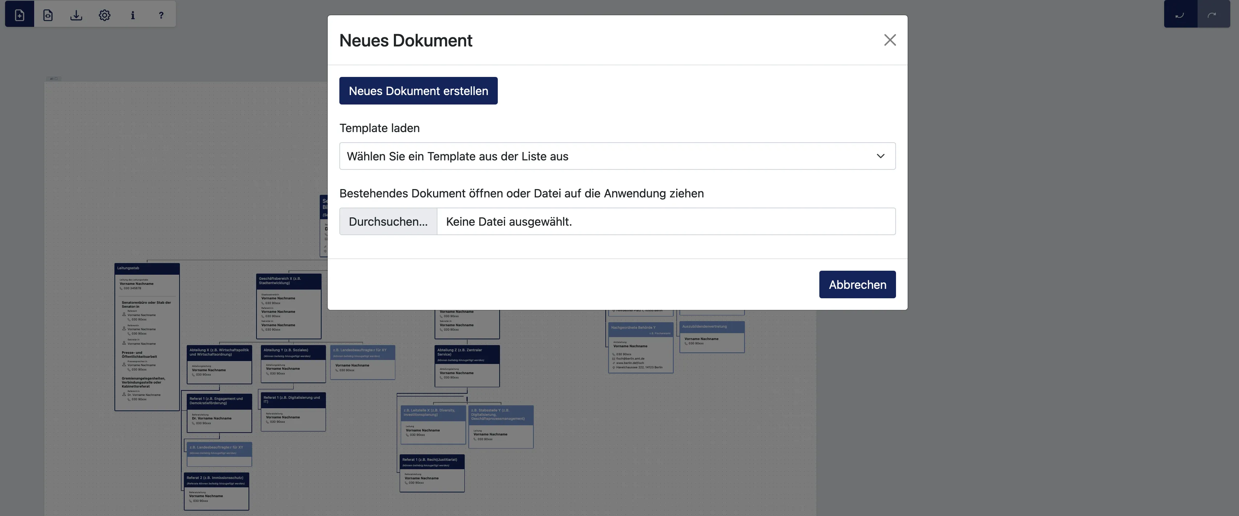Open settings gear icon in toolbar
This screenshot has height=516, width=1239.
click(x=104, y=15)
